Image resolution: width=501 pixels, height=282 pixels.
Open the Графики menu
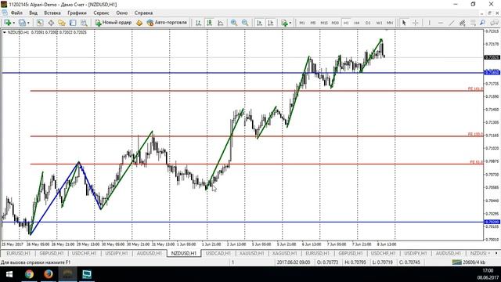(x=77, y=13)
